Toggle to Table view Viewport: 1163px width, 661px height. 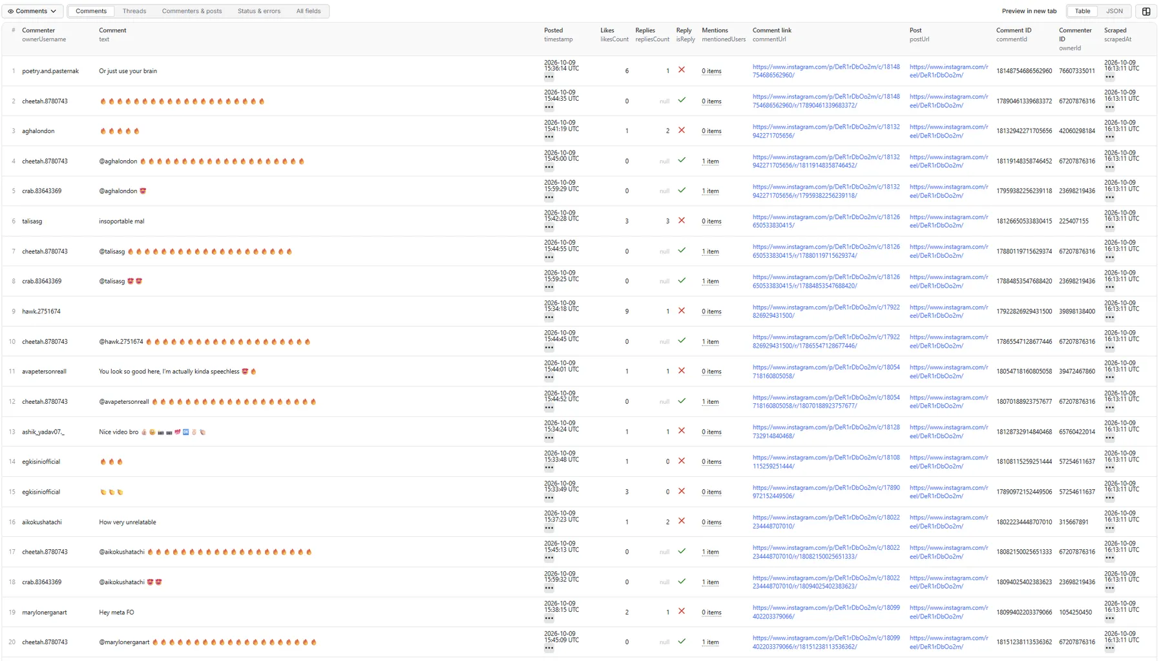(x=1082, y=11)
